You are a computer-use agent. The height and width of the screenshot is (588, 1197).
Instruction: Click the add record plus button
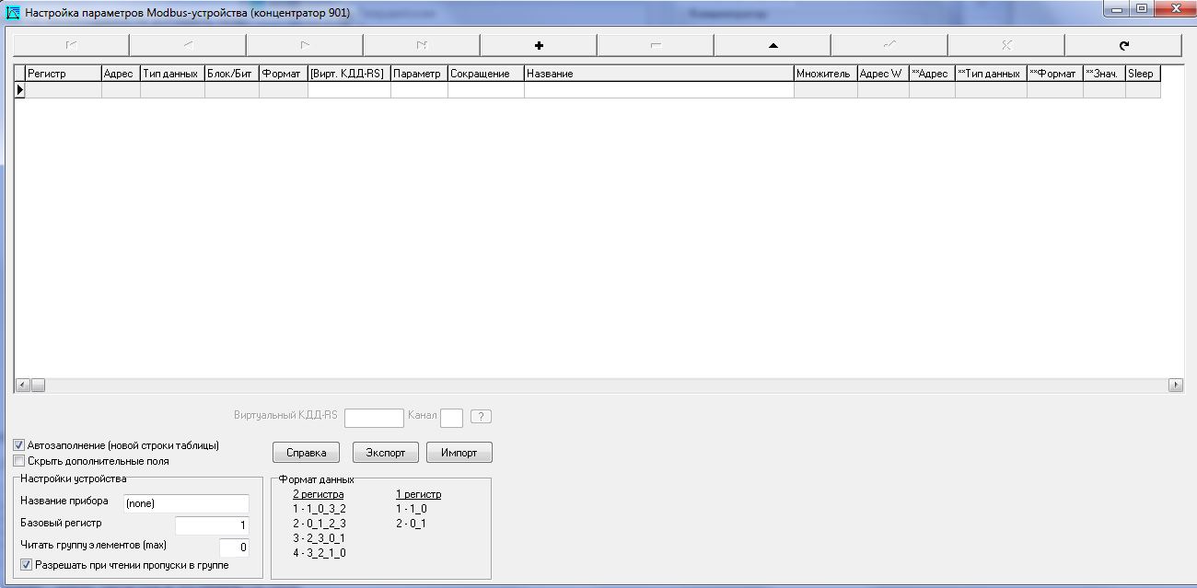(x=539, y=45)
